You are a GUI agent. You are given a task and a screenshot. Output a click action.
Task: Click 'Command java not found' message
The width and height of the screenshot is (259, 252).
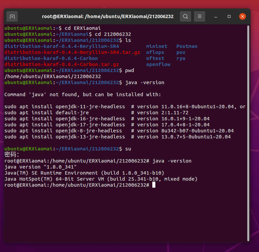point(83,94)
